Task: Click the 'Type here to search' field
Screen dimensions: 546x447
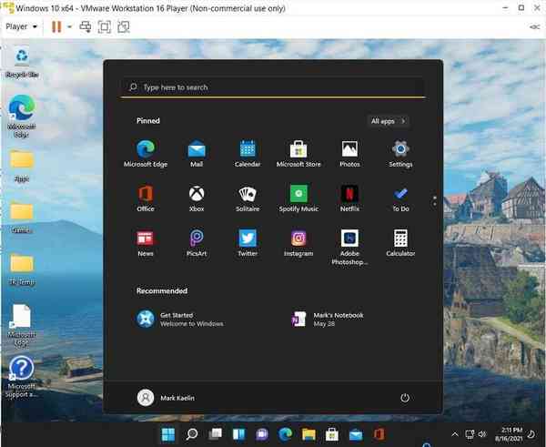Action: tap(273, 87)
